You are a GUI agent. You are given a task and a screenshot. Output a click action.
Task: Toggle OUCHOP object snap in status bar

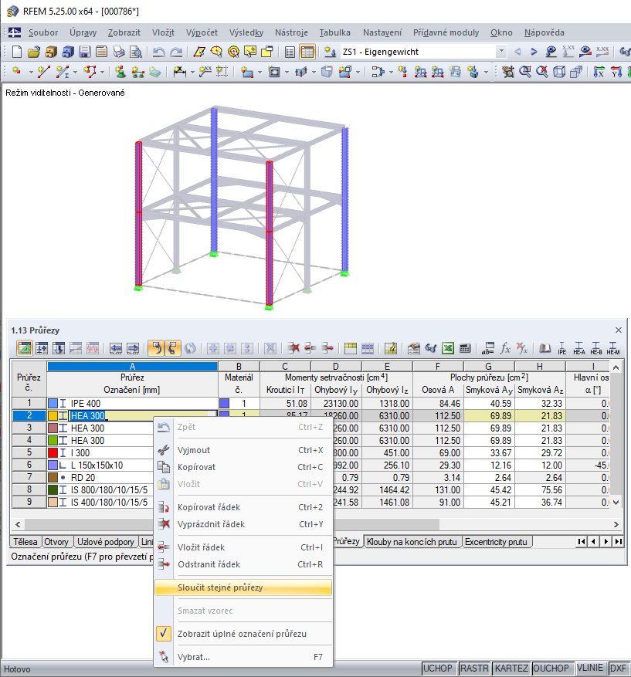point(551,669)
